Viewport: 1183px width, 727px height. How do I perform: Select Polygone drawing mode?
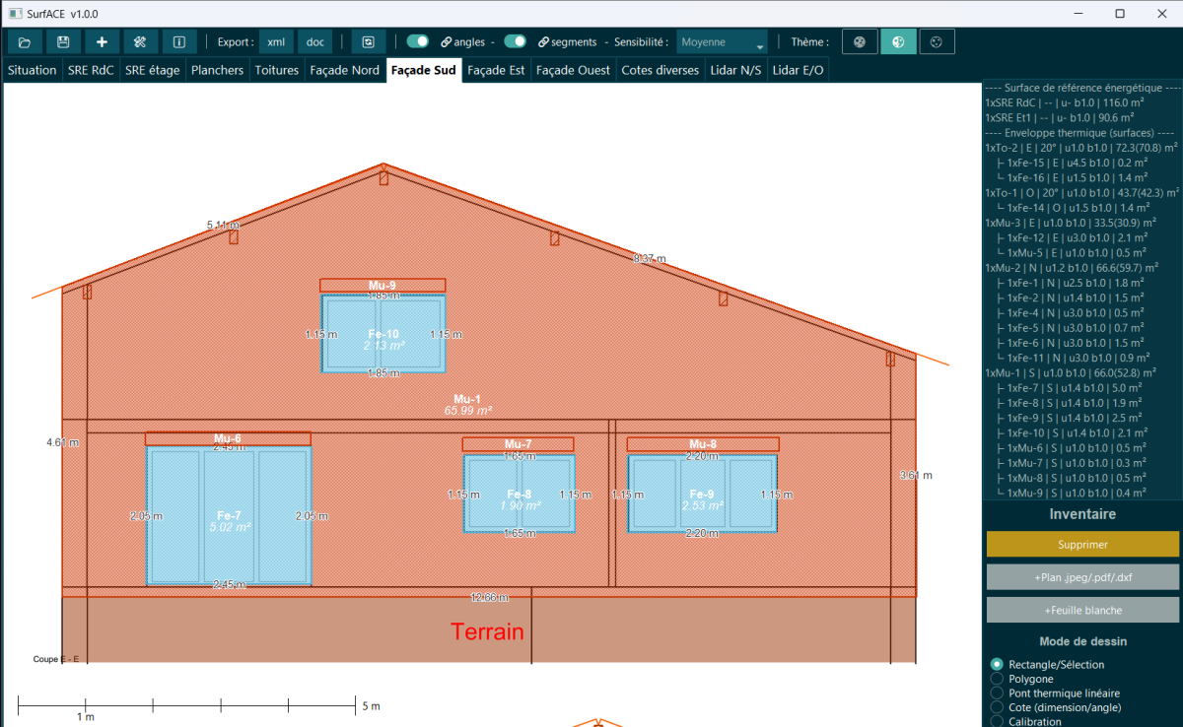click(x=997, y=679)
